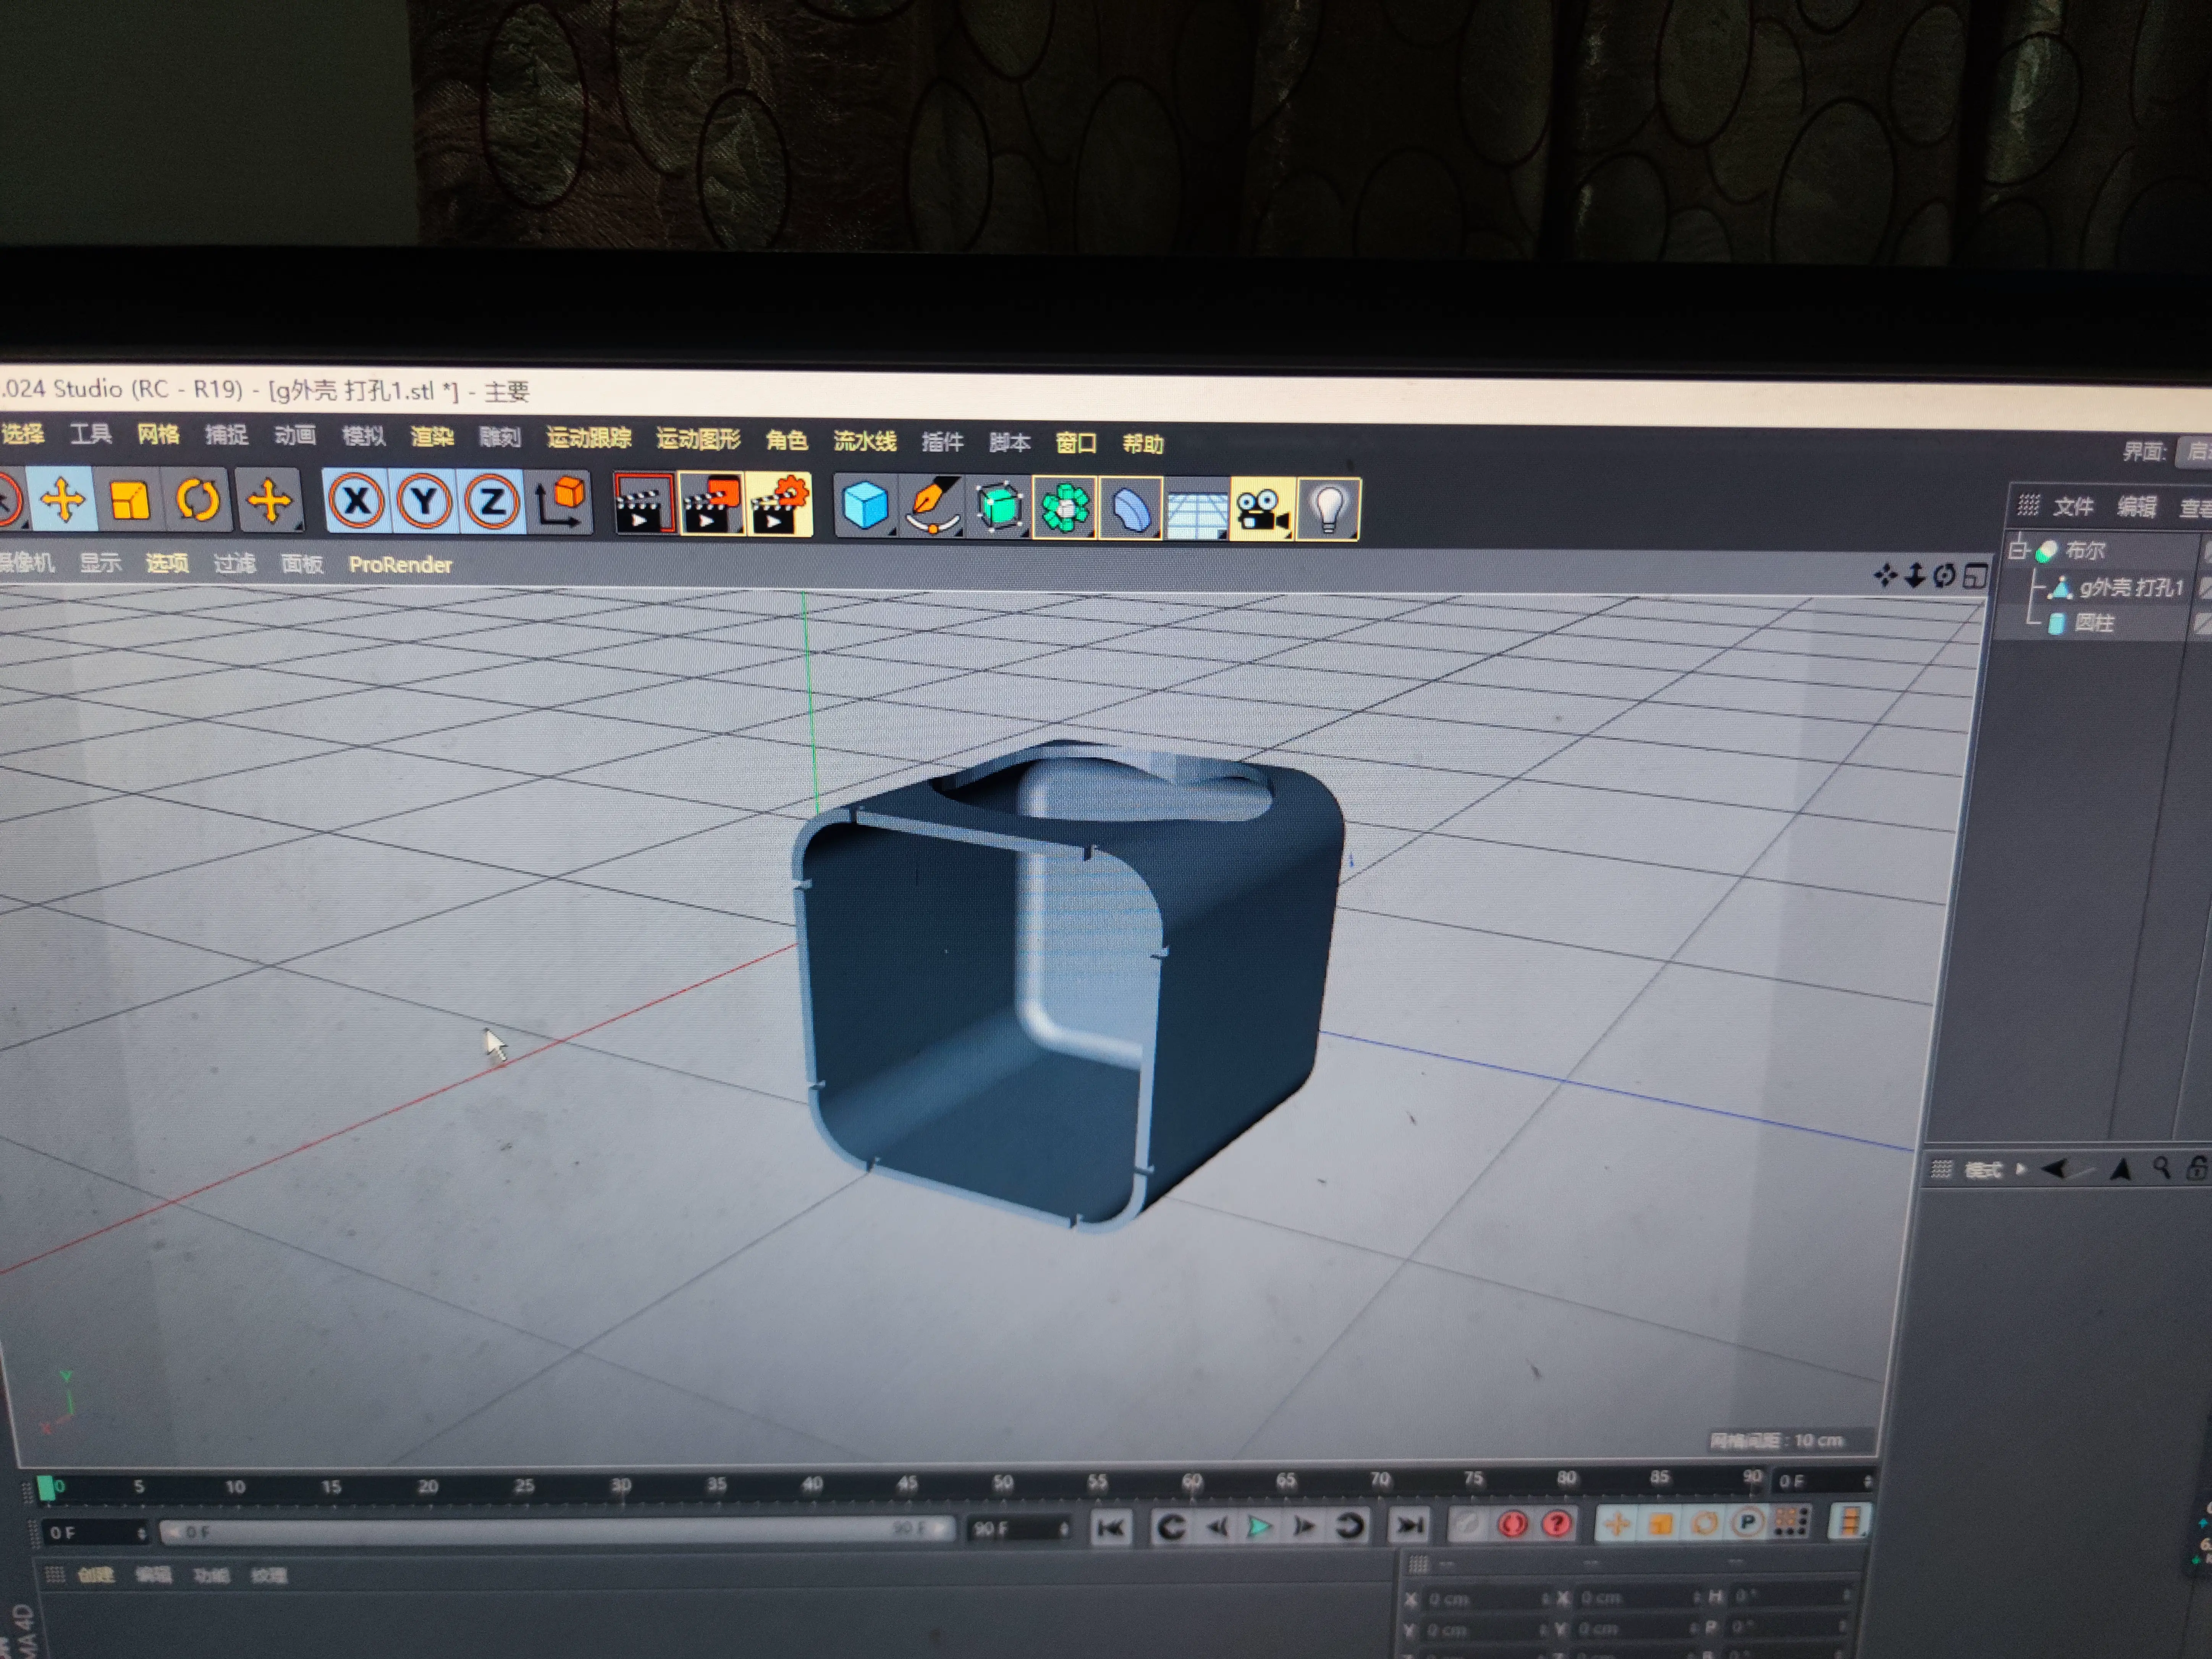Select the Rotate tool in the toolbar
2212x1659 pixels.
click(198, 500)
